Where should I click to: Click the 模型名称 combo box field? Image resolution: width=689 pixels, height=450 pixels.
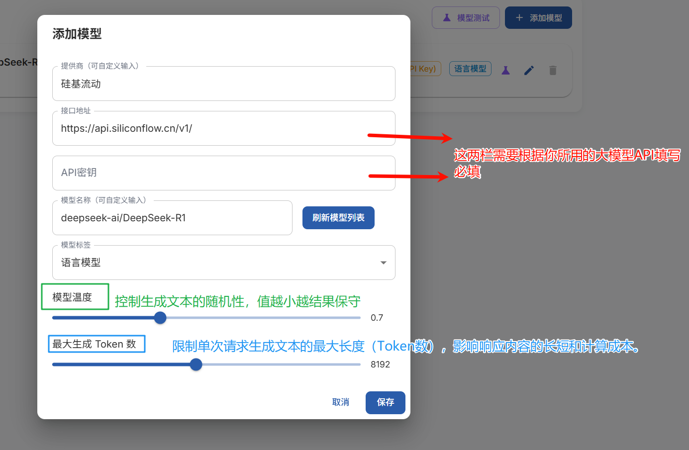pyautogui.click(x=172, y=218)
